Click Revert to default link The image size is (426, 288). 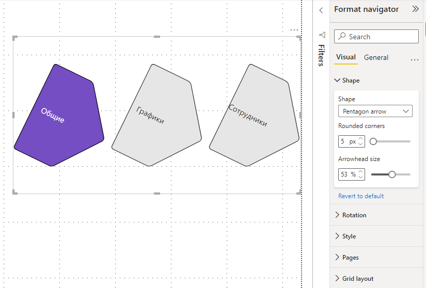click(361, 196)
